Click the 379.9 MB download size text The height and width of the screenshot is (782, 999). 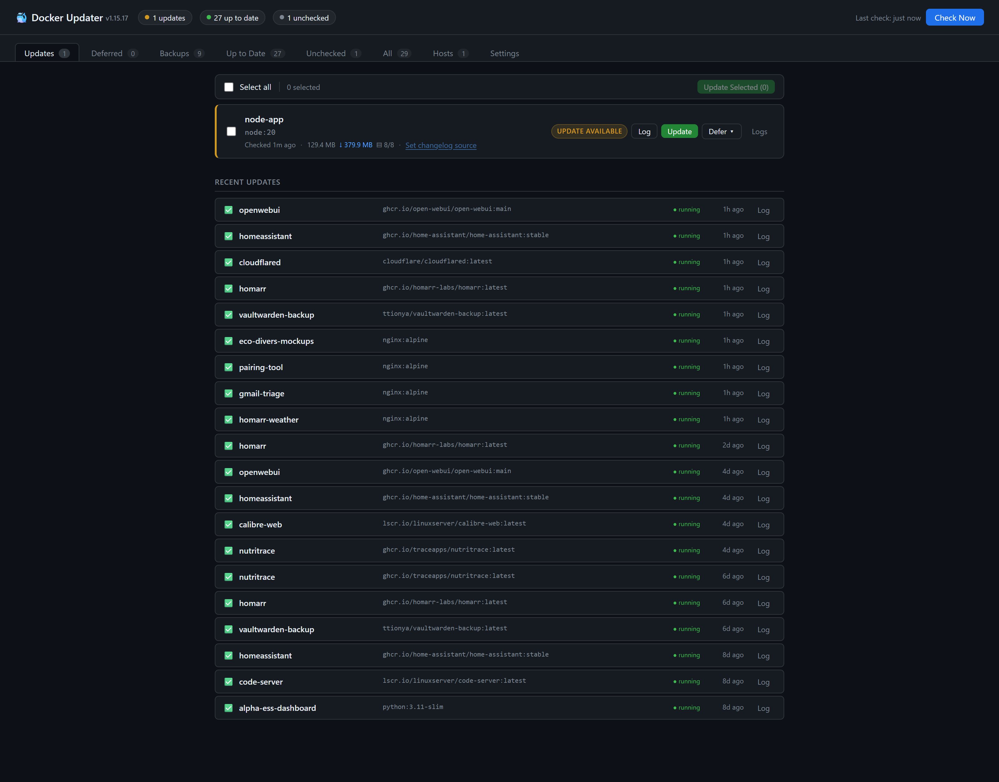coord(356,145)
